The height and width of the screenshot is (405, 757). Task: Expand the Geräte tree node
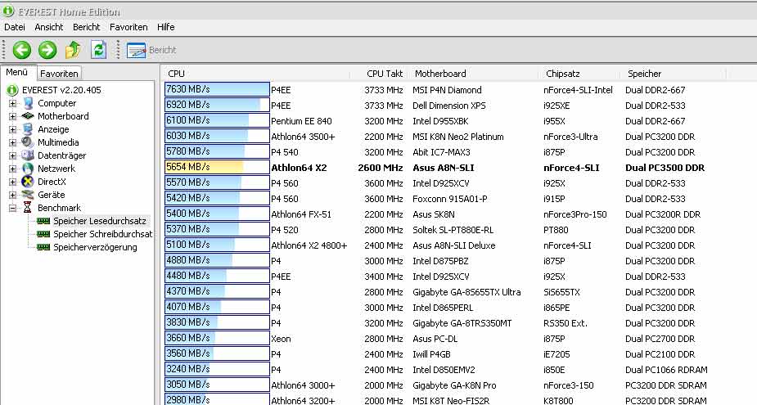(x=12, y=195)
